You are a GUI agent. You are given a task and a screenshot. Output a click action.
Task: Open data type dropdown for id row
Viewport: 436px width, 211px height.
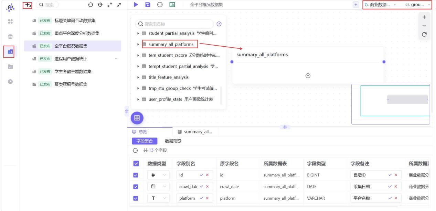point(159,175)
